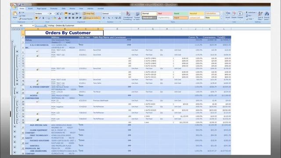The width and height of the screenshot is (281, 158).
Task: Click the Shrink Font icon
Action: click(61, 14)
